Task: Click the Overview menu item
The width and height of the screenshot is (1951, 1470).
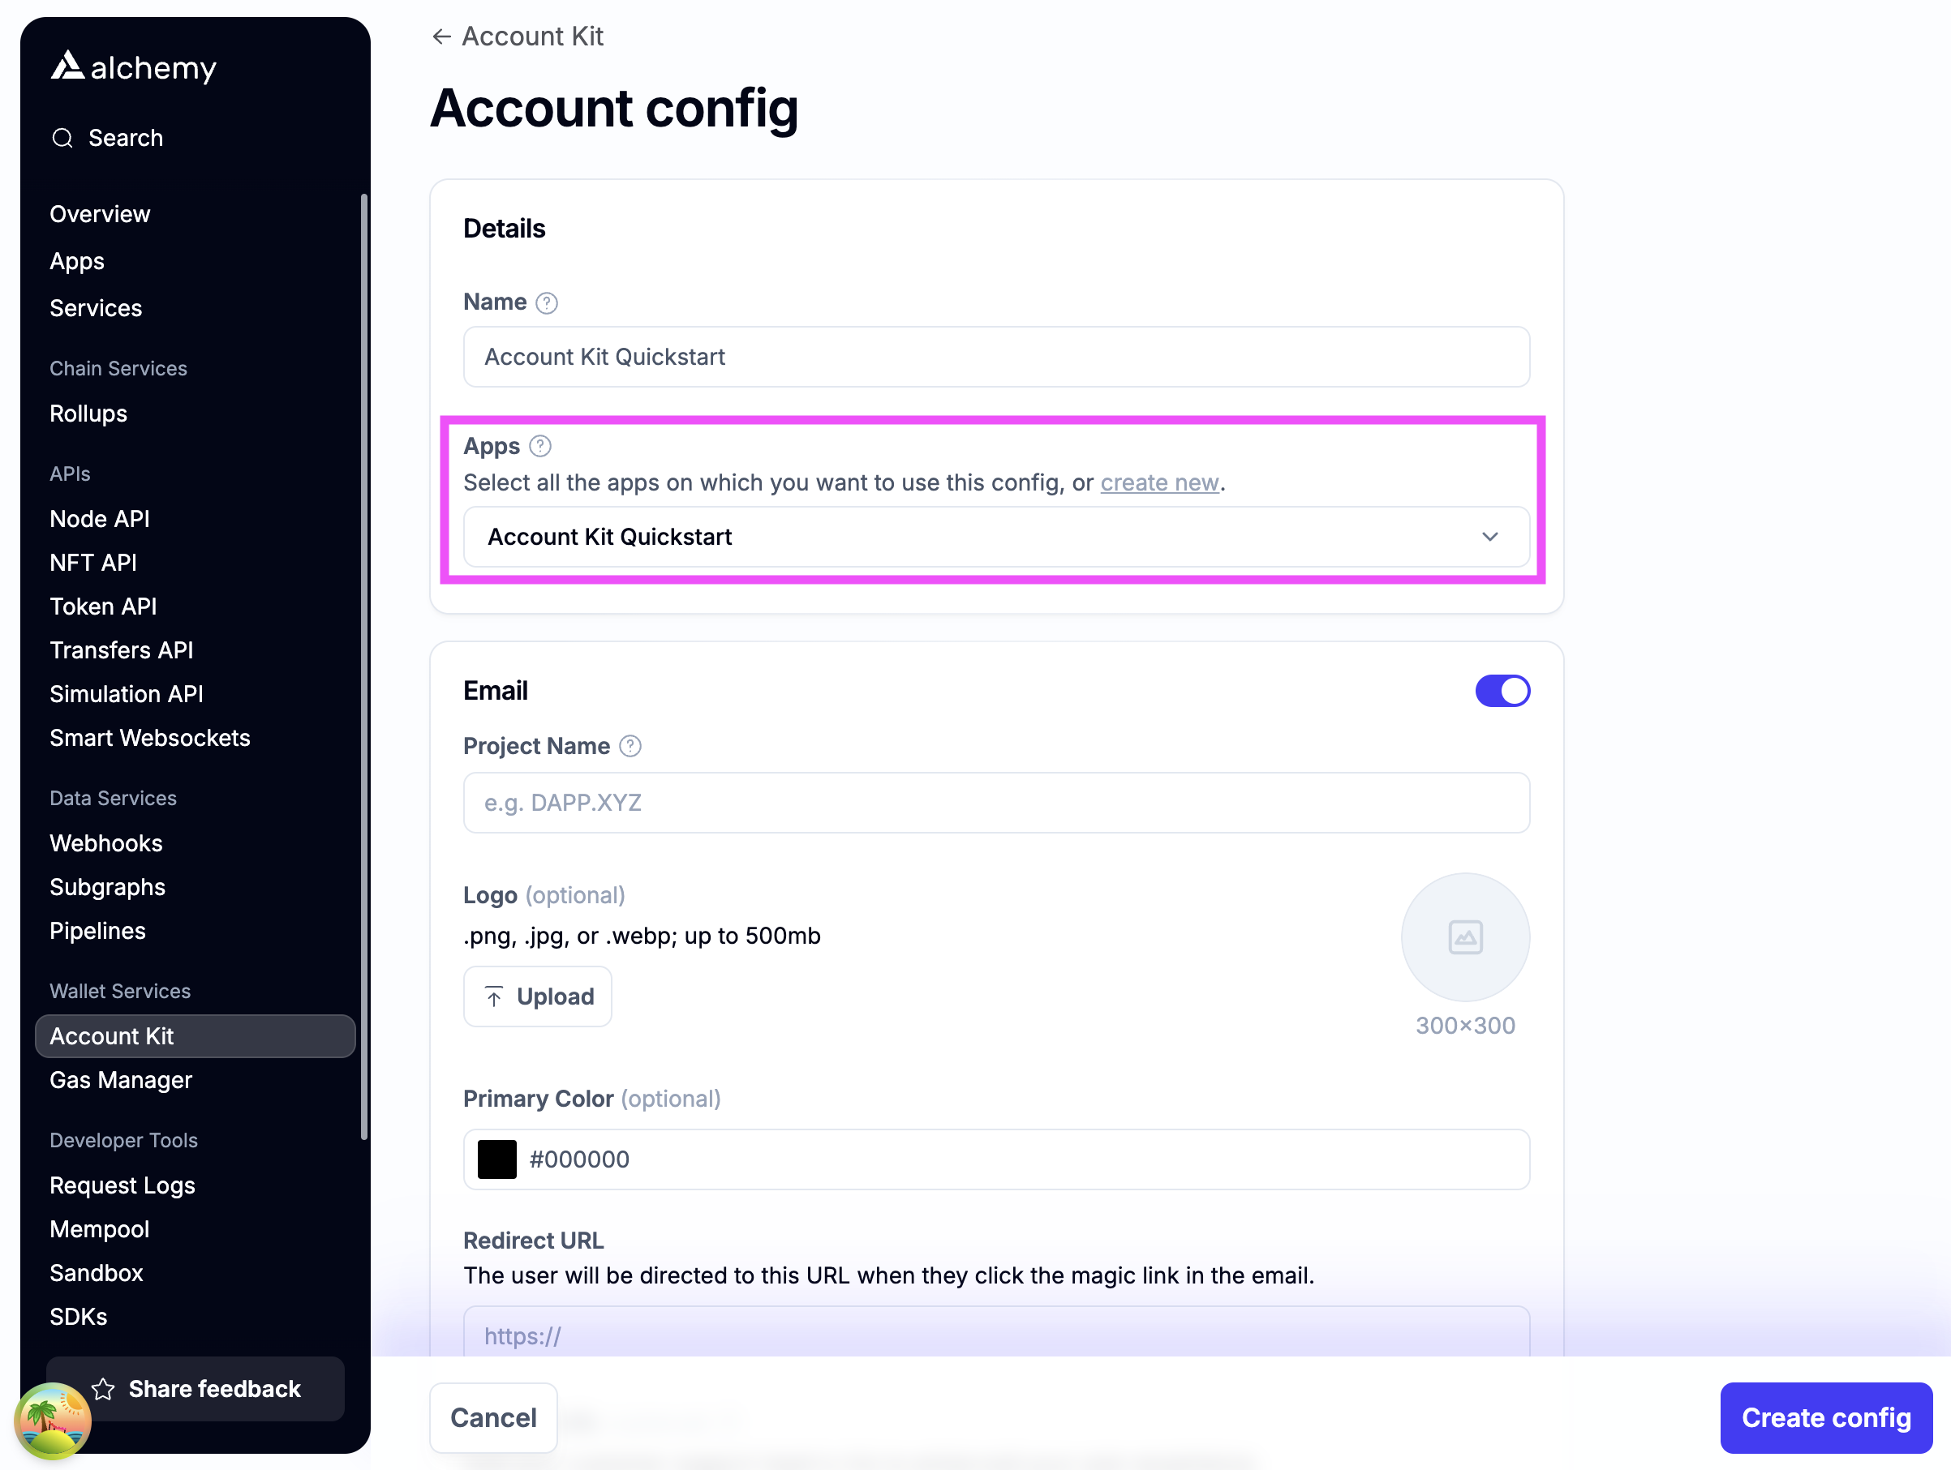Action: pyautogui.click(x=99, y=213)
